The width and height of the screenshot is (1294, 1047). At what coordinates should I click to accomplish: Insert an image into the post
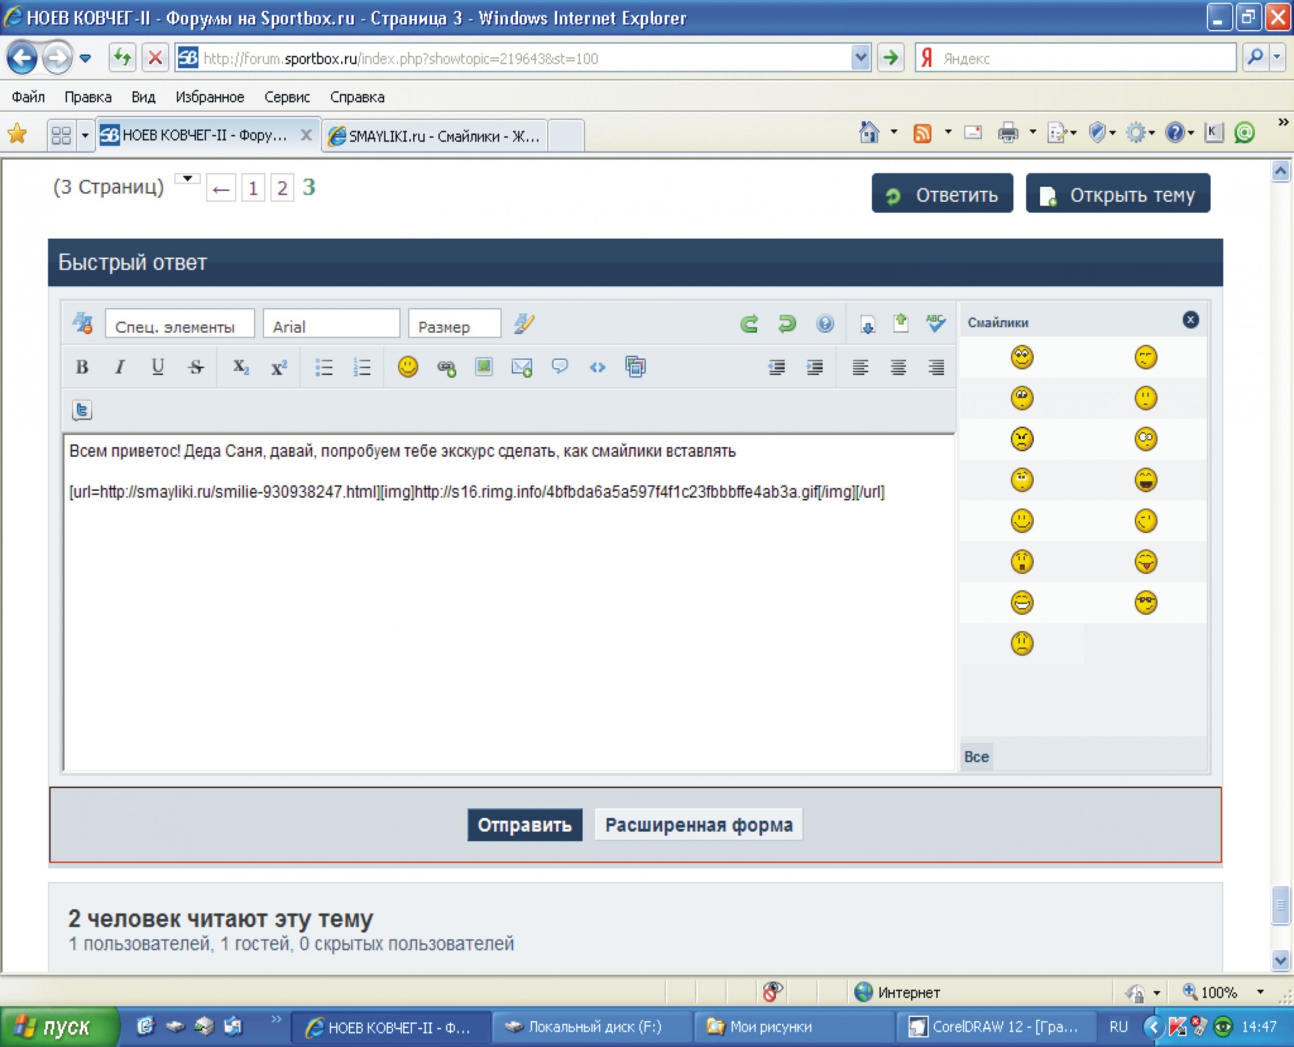pyautogui.click(x=484, y=367)
